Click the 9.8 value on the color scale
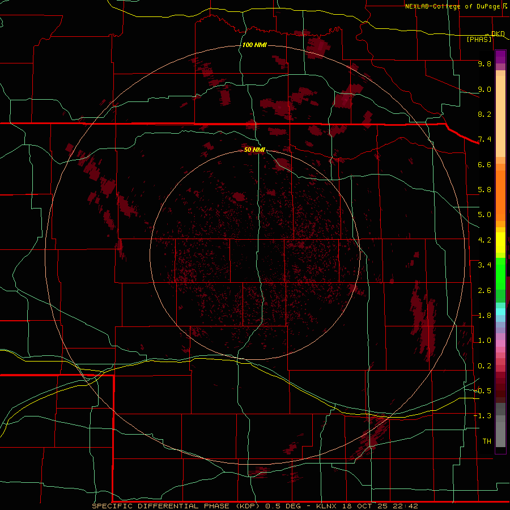This screenshot has width=510, height=510. tap(484, 63)
